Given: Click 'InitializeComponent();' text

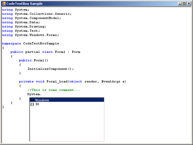Looking at the screenshot, I should (x=51, y=69).
